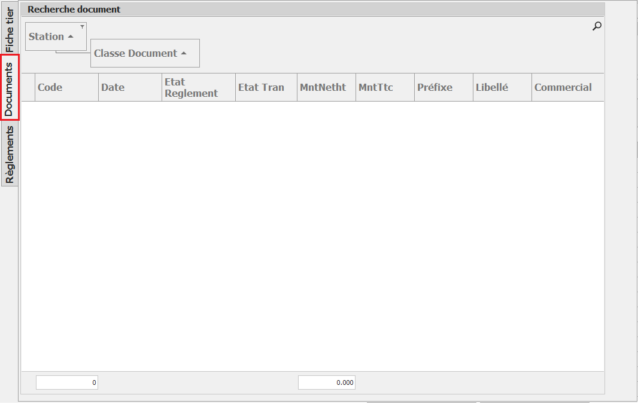Switch to the Fiche tier tab

pos(10,28)
